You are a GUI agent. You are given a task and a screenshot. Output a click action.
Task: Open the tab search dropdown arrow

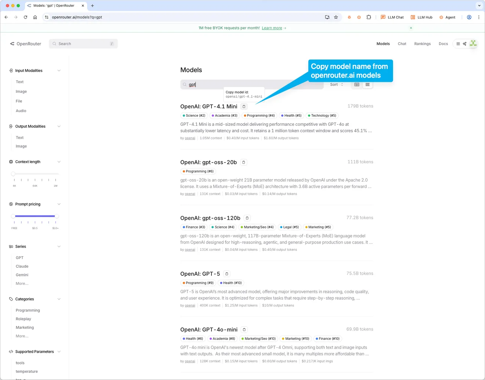479,6
